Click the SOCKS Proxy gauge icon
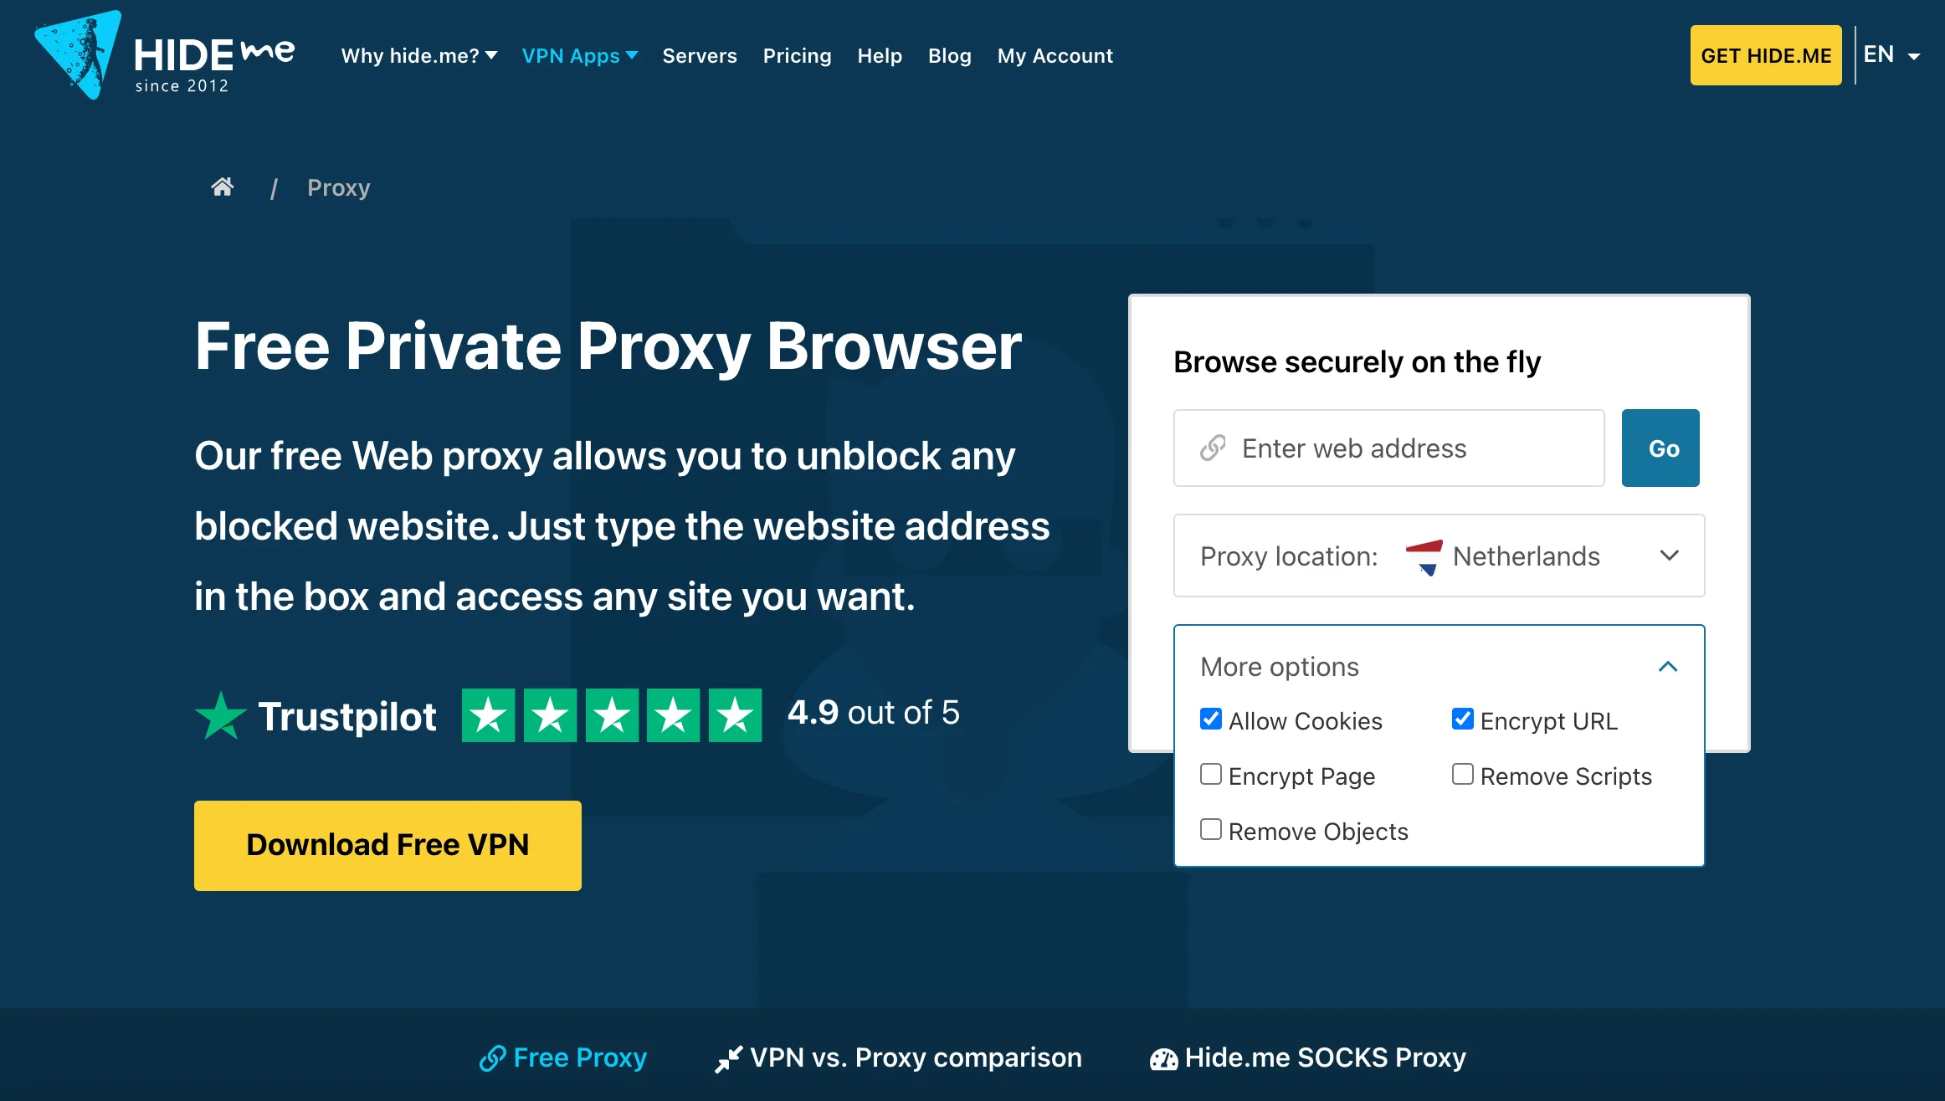 (x=1163, y=1058)
